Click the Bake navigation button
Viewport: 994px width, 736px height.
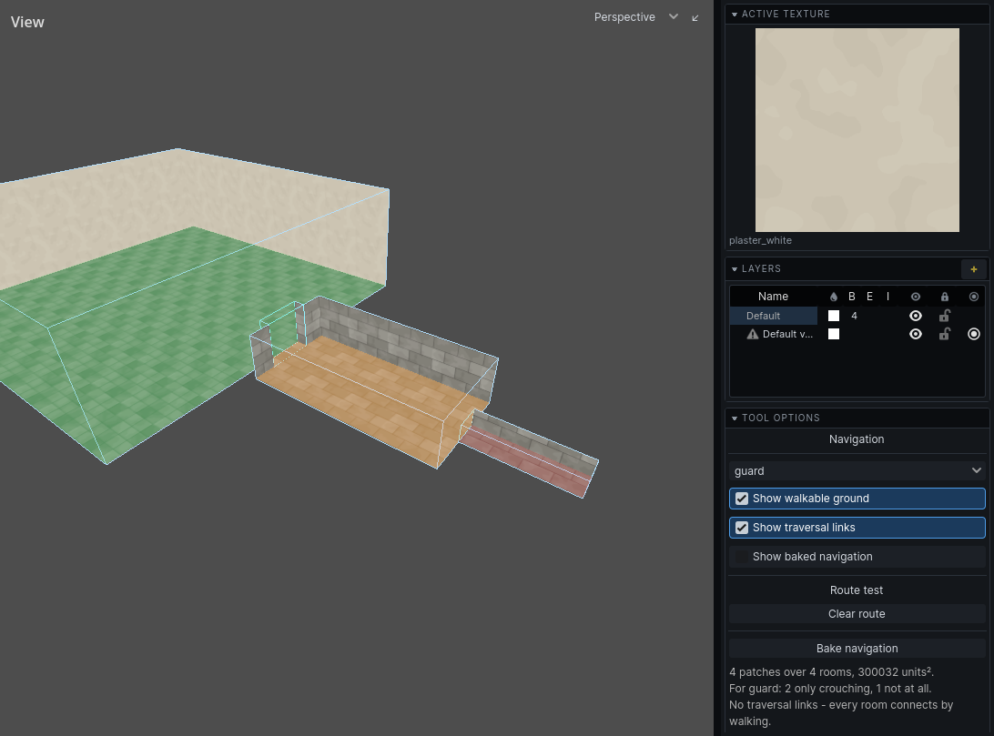click(857, 649)
